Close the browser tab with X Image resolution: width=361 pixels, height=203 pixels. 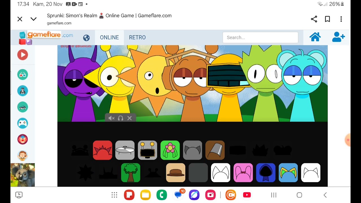20,19
